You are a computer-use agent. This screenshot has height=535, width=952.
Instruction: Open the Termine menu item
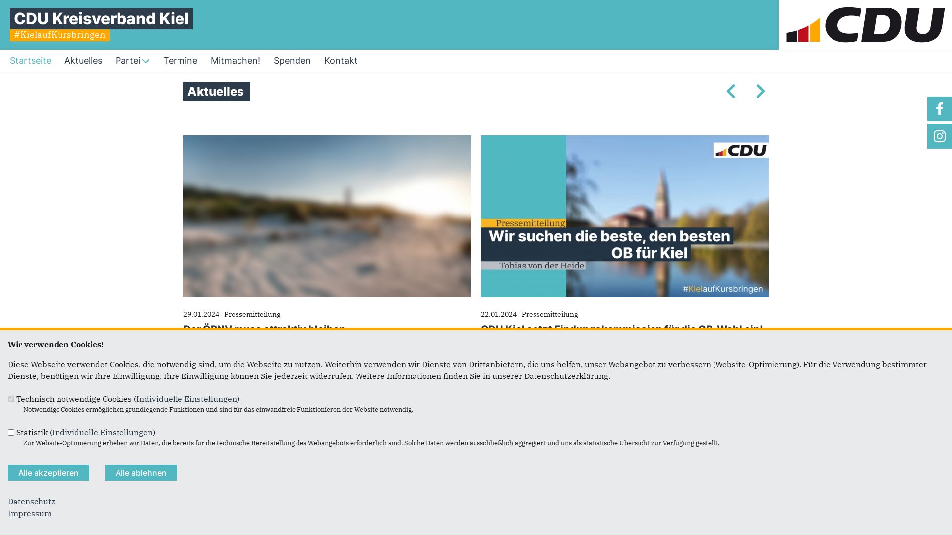tap(180, 61)
